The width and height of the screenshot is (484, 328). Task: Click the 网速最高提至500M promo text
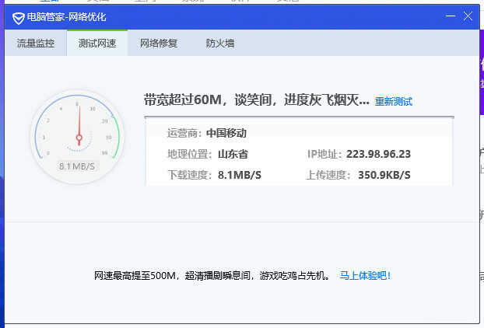click(212, 275)
